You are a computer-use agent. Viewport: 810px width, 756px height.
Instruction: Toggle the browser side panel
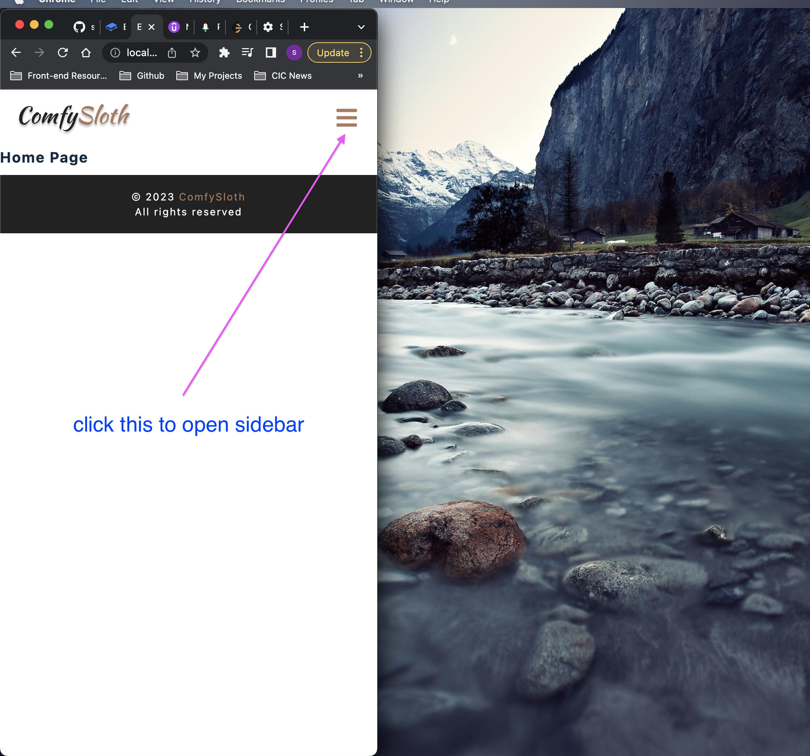pyautogui.click(x=271, y=52)
